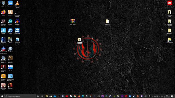Focus the 'Type here to search' box
Screen dimensions: 175x98
(x=20, y=96)
